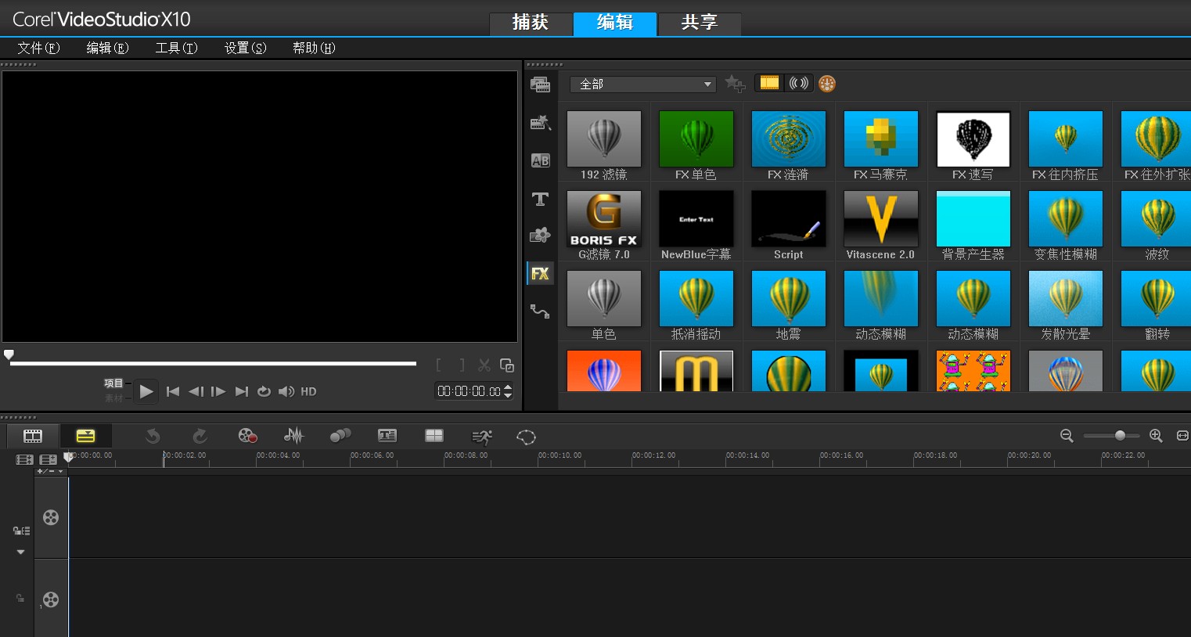Jump to the start with Home button

click(x=173, y=391)
